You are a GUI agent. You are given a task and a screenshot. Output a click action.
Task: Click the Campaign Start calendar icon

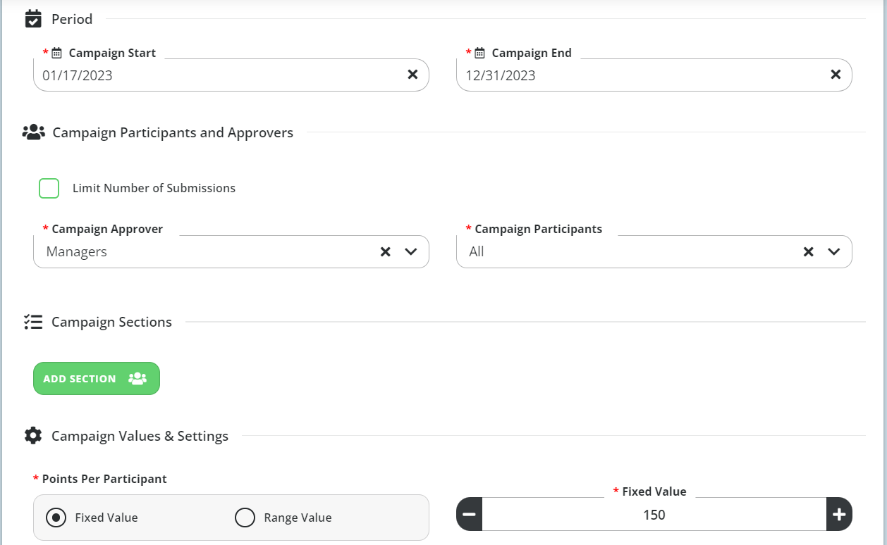[57, 53]
